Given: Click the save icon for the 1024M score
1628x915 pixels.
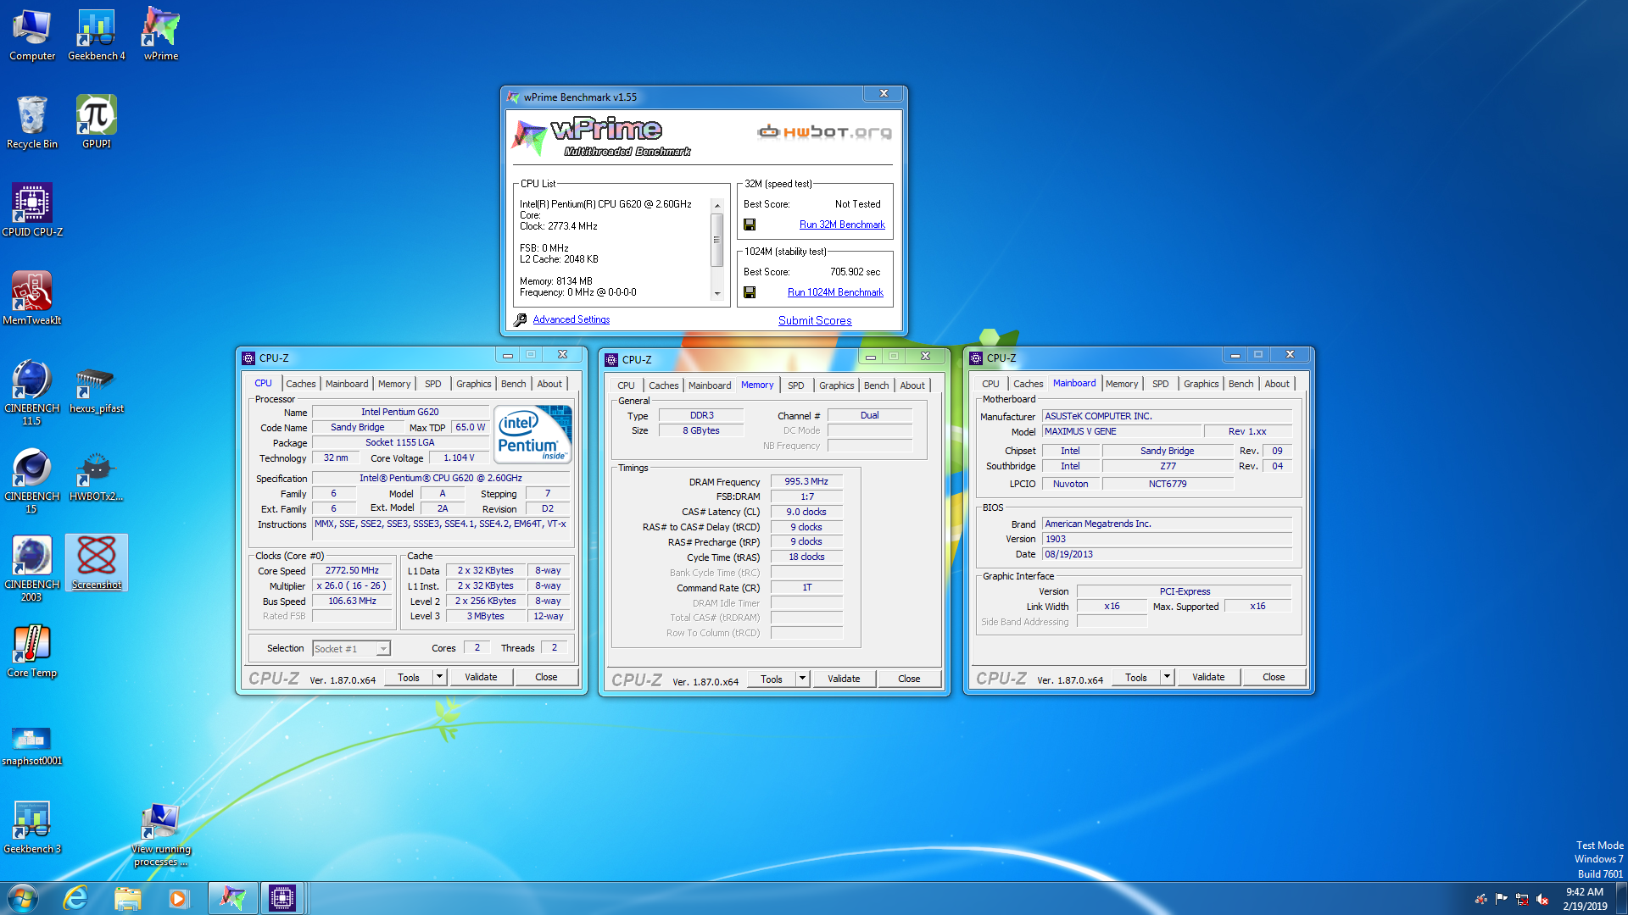Looking at the screenshot, I should [750, 292].
